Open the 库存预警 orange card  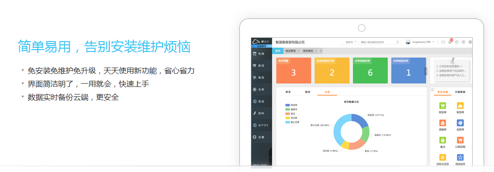tap(293, 70)
